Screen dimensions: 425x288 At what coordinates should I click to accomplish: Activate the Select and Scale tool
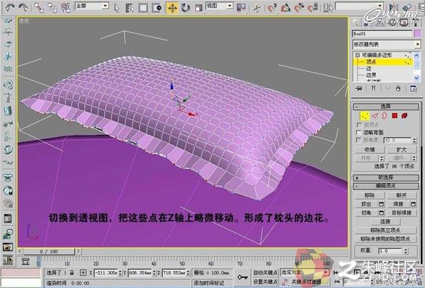click(198, 8)
